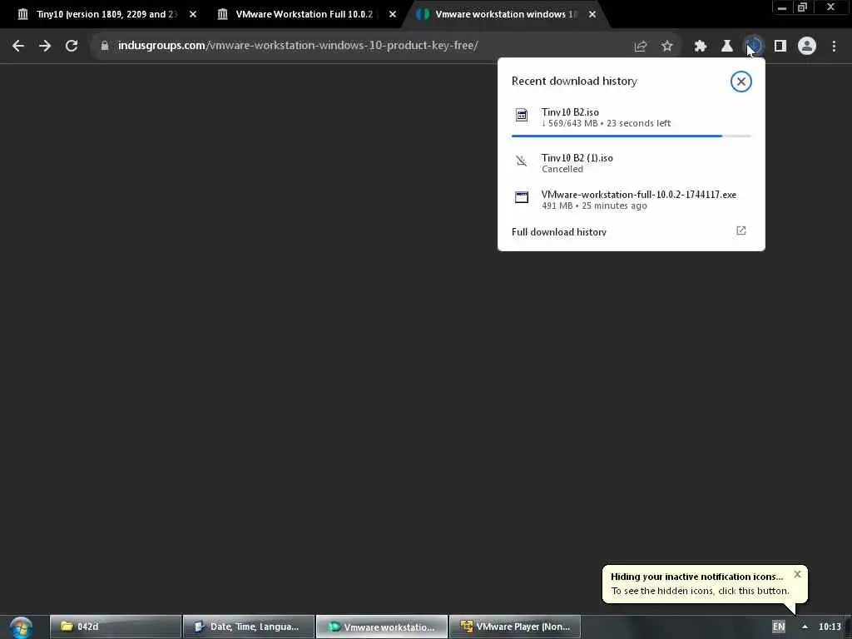Open the Chrome Labs flask icon

click(x=727, y=47)
